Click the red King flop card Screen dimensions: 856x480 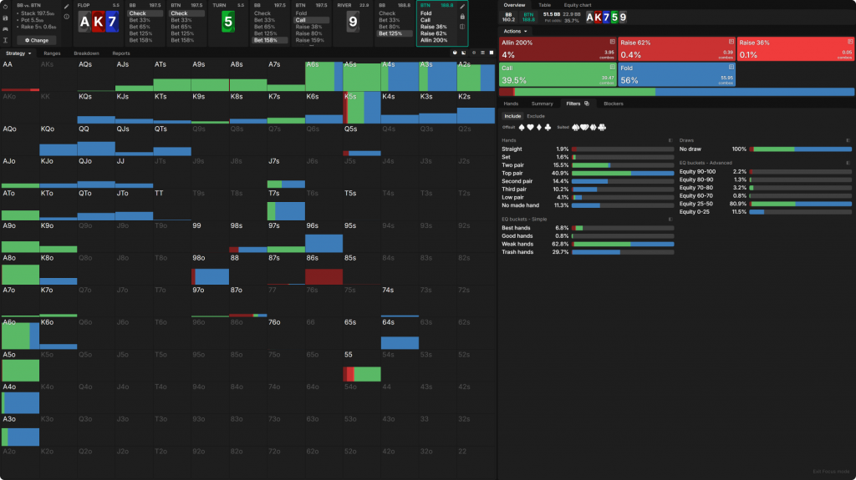click(99, 23)
